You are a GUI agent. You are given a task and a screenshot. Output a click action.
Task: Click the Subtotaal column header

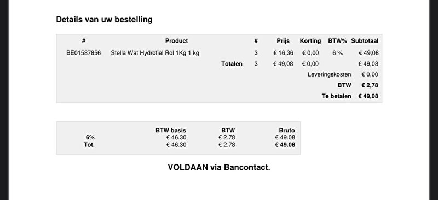[365, 41]
